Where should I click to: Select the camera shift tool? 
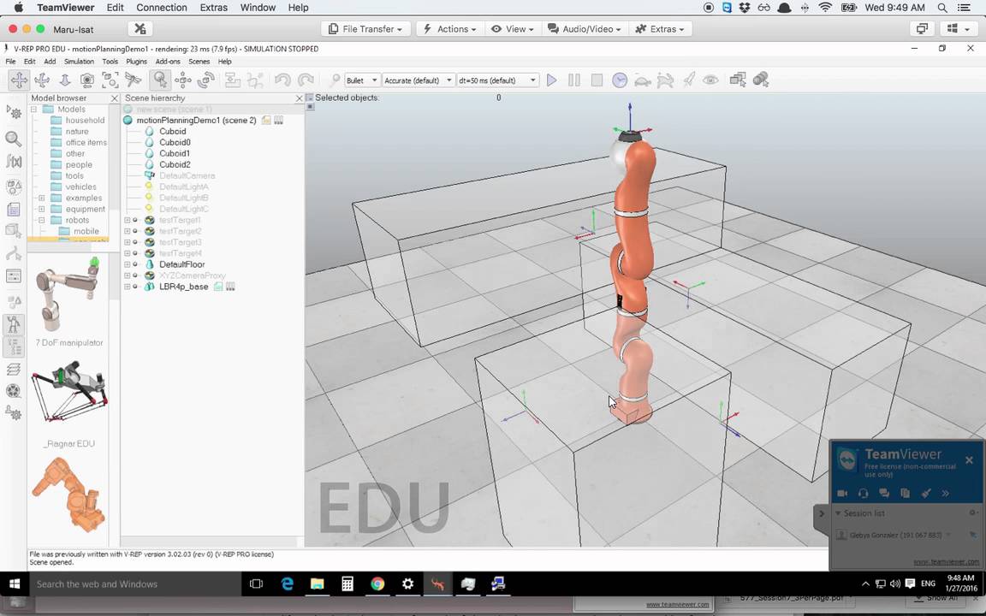[65, 80]
